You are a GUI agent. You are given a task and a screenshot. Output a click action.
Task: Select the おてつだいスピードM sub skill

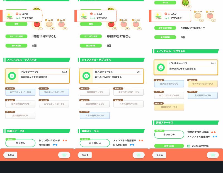point(20,92)
